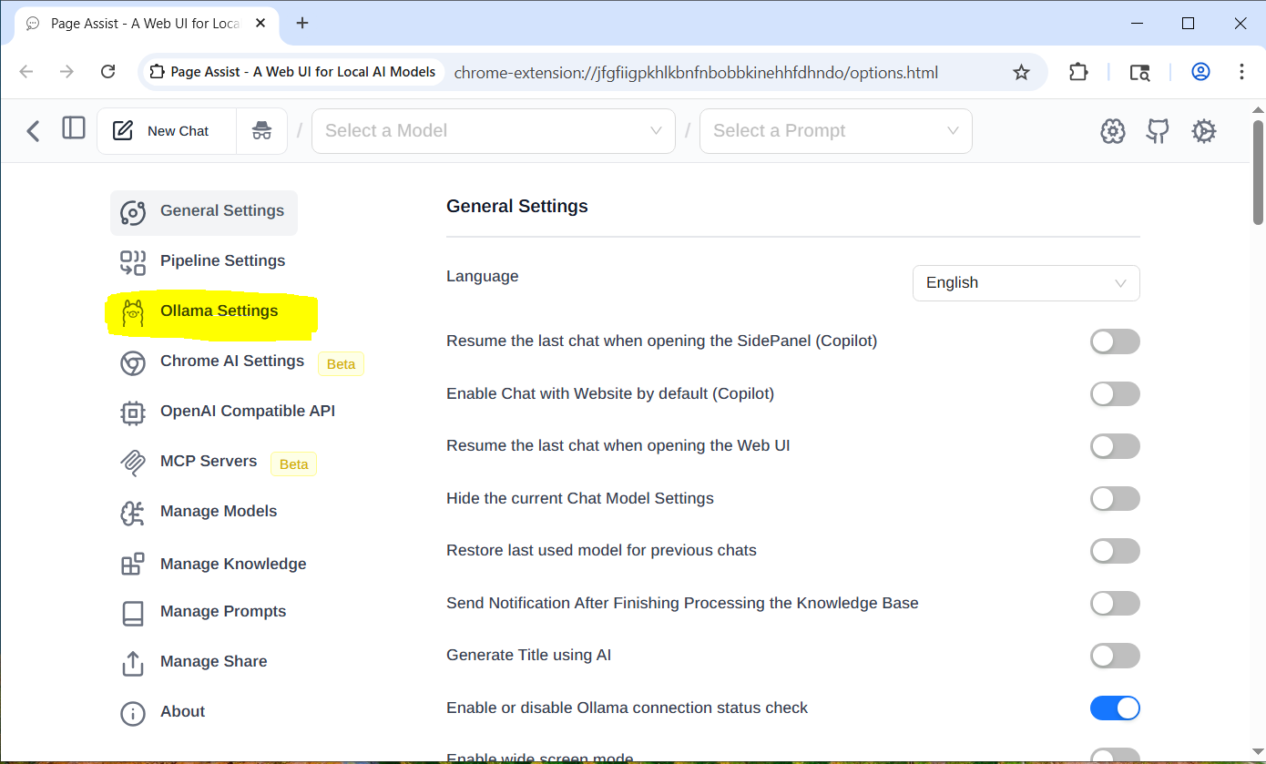This screenshot has height=764, width=1266.
Task: Click the share settings flower icon
Action: (1112, 130)
